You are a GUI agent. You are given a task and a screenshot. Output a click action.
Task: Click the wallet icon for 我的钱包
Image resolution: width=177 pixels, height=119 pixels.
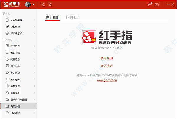(7, 46)
